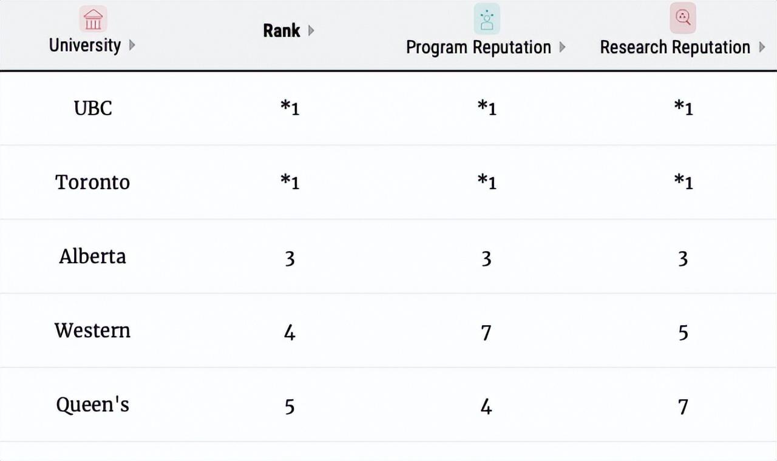
Task: Expand the University column sort arrow
Action: click(132, 45)
